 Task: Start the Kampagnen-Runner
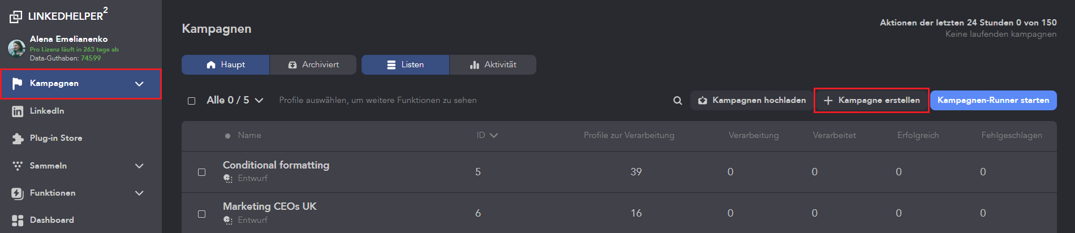click(993, 100)
